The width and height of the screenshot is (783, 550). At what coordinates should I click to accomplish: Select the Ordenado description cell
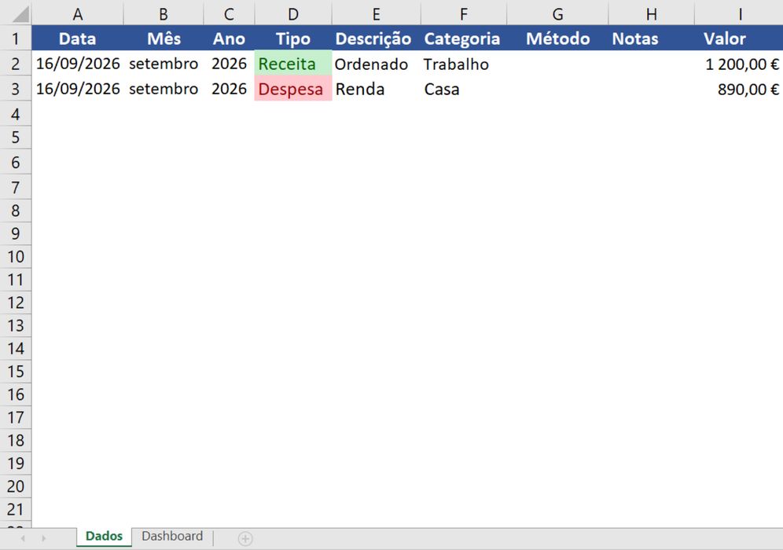point(376,64)
